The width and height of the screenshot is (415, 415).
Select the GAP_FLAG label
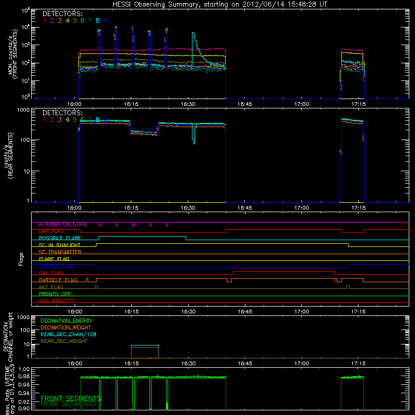pyautogui.click(x=51, y=231)
